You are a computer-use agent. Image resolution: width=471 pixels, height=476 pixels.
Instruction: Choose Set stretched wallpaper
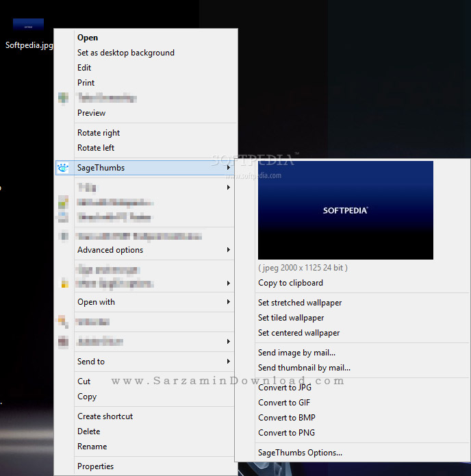point(353,303)
